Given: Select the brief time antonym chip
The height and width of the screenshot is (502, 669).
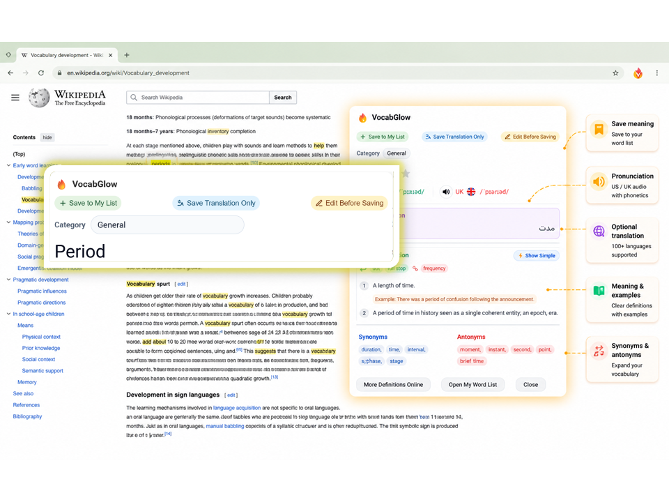Looking at the screenshot, I should [x=472, y=361].
